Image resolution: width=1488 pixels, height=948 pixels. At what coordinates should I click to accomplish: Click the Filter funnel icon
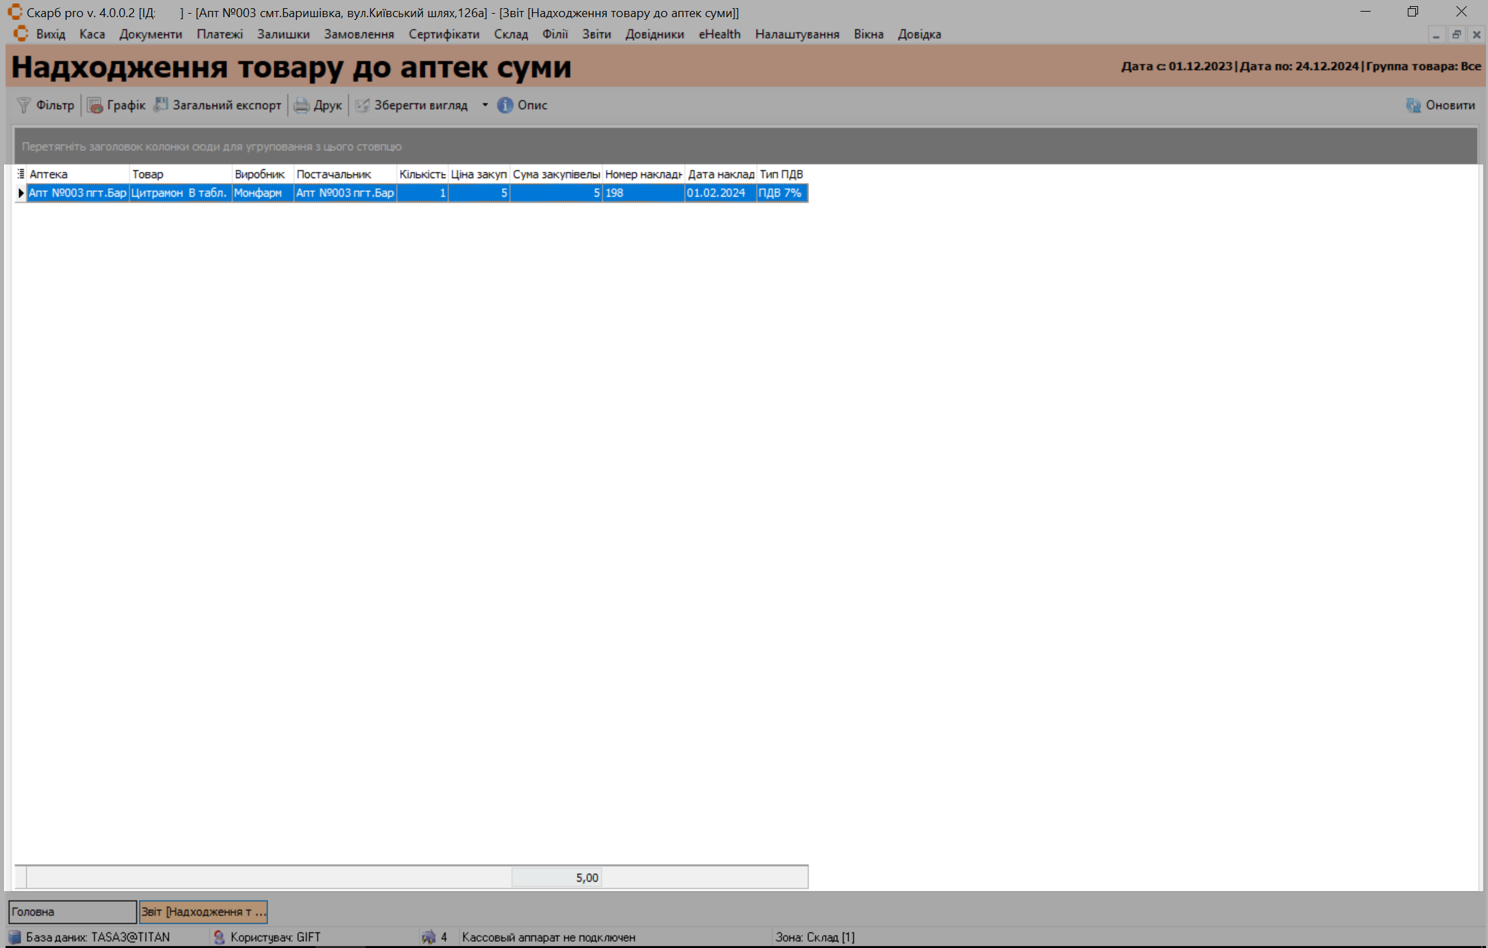point(24,105)
